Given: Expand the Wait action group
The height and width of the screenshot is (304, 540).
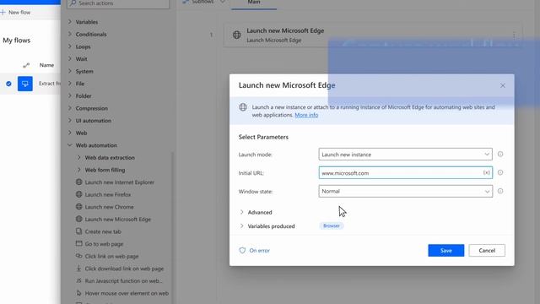Looking at the screenshot, I should 81,59.
